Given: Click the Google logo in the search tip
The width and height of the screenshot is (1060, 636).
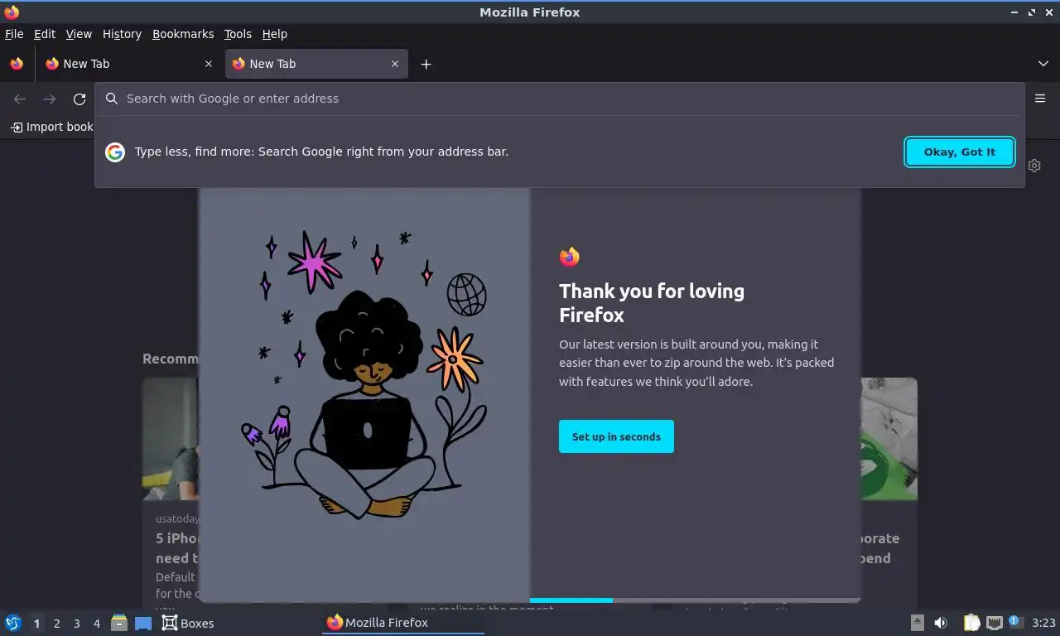Looking at the screenshot, I should [x=115, y=152].
